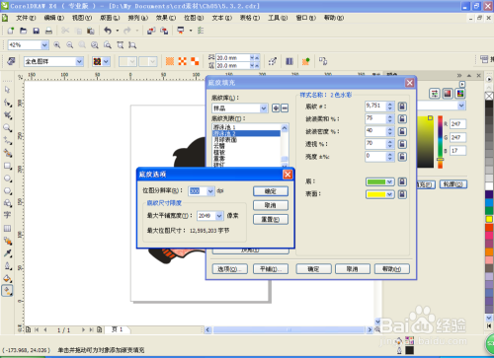
Task: Click the Undo arrow icon
Action: tap(108, 31)
